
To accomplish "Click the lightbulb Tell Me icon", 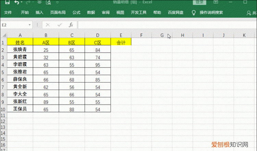I will point(194,13).
